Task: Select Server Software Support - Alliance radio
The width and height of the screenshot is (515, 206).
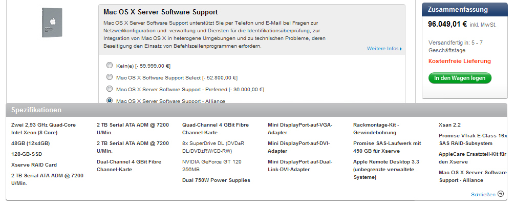Action: pos(110,100)
